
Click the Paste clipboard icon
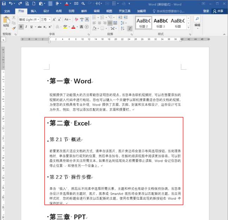click(6, 20)
